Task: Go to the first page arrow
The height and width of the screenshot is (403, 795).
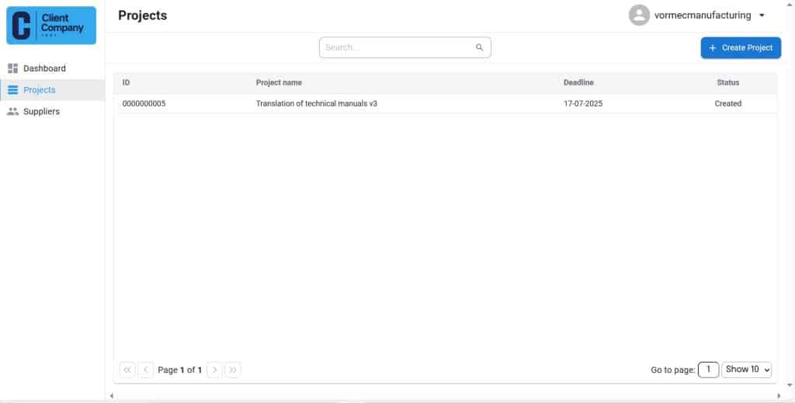Action: point(127,370)
